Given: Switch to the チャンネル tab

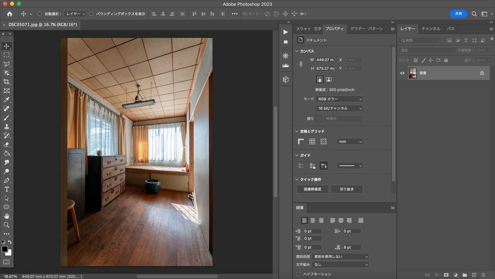Looking at the screenshot, I should click(x=431, y=29).
